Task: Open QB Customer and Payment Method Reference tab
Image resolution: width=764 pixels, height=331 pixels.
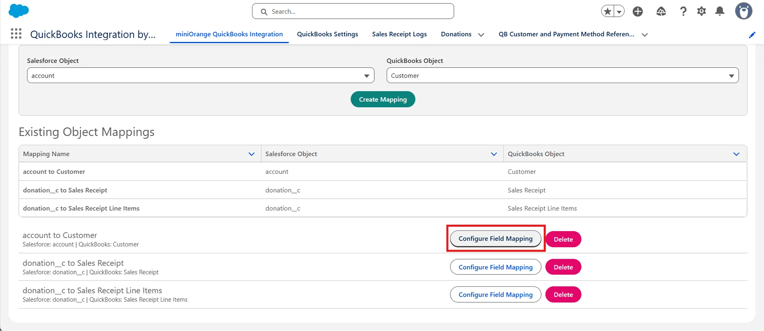Action: 566,34
